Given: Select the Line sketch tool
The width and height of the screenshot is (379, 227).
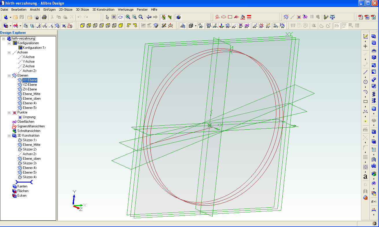Looking at the screenshot, I should tap(365, 72).
